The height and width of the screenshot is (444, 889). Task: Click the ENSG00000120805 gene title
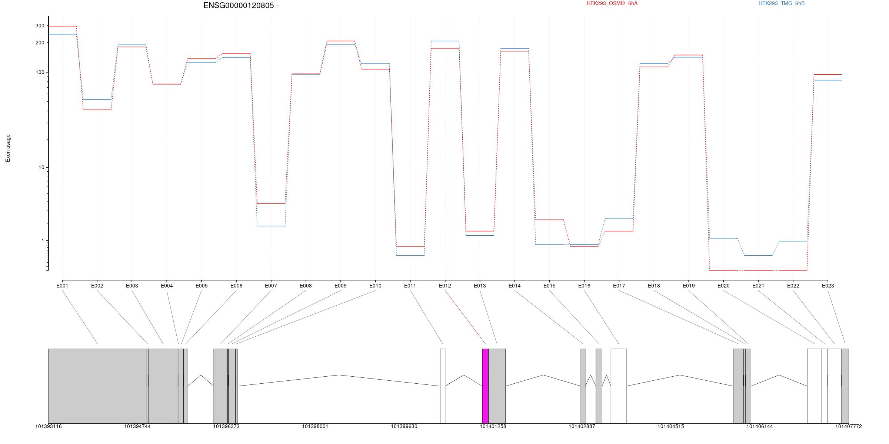point(241,6)
